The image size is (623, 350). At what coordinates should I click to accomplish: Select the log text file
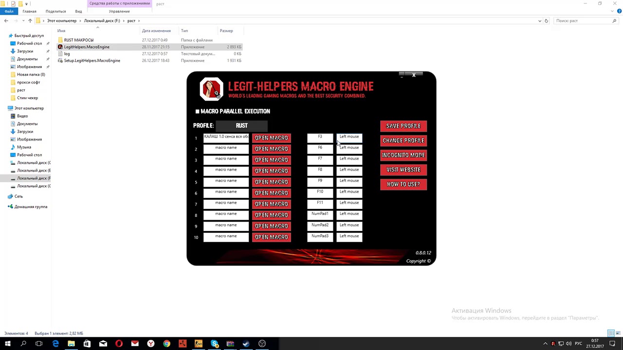(67, 54)
